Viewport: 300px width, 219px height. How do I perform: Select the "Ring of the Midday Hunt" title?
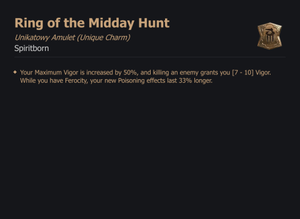[92, 23]
